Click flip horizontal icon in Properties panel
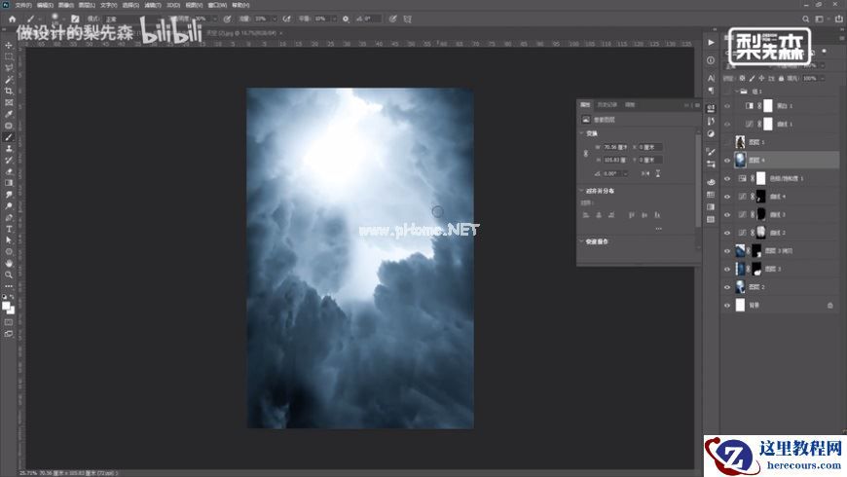The height and width of the screenshot is (477, 847). (x=645, y=173)
